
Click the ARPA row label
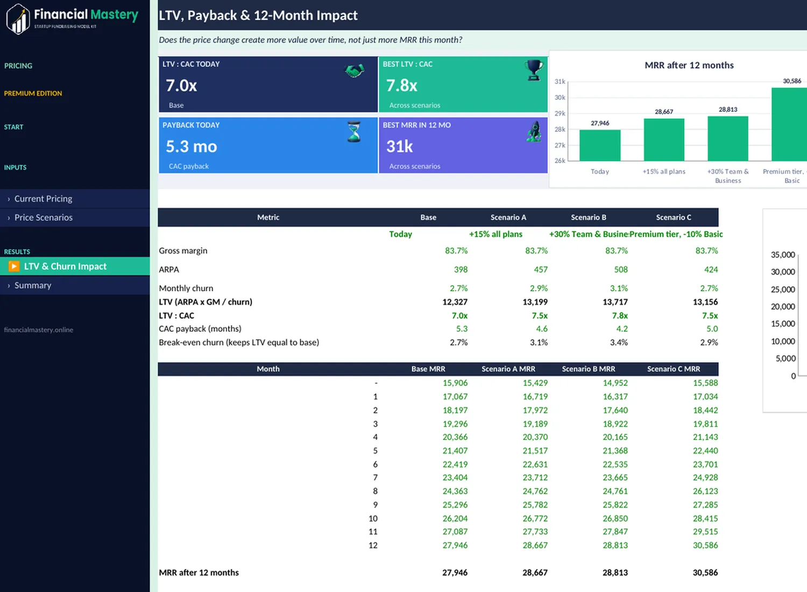tap(169, 270)
